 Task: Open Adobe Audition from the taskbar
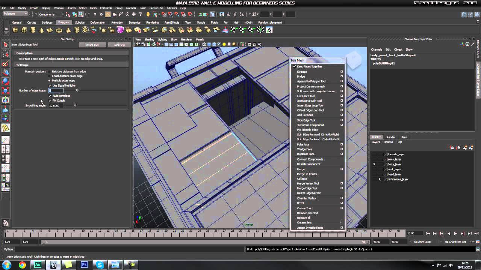point(38,265)
